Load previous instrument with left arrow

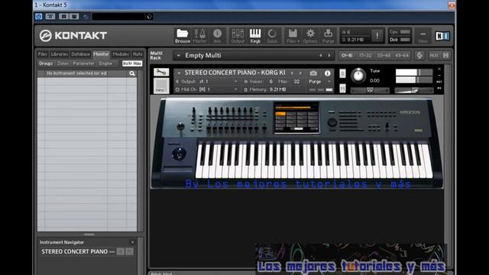coord(292,73)
